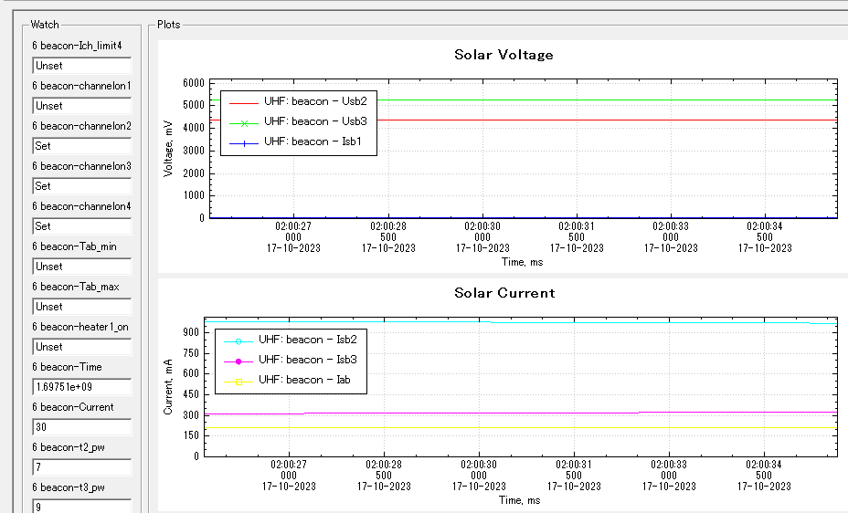The height and width of the screenshot is (513, 848).
Task: Click the Time, ms label under Solar Current
Action: 519,500
